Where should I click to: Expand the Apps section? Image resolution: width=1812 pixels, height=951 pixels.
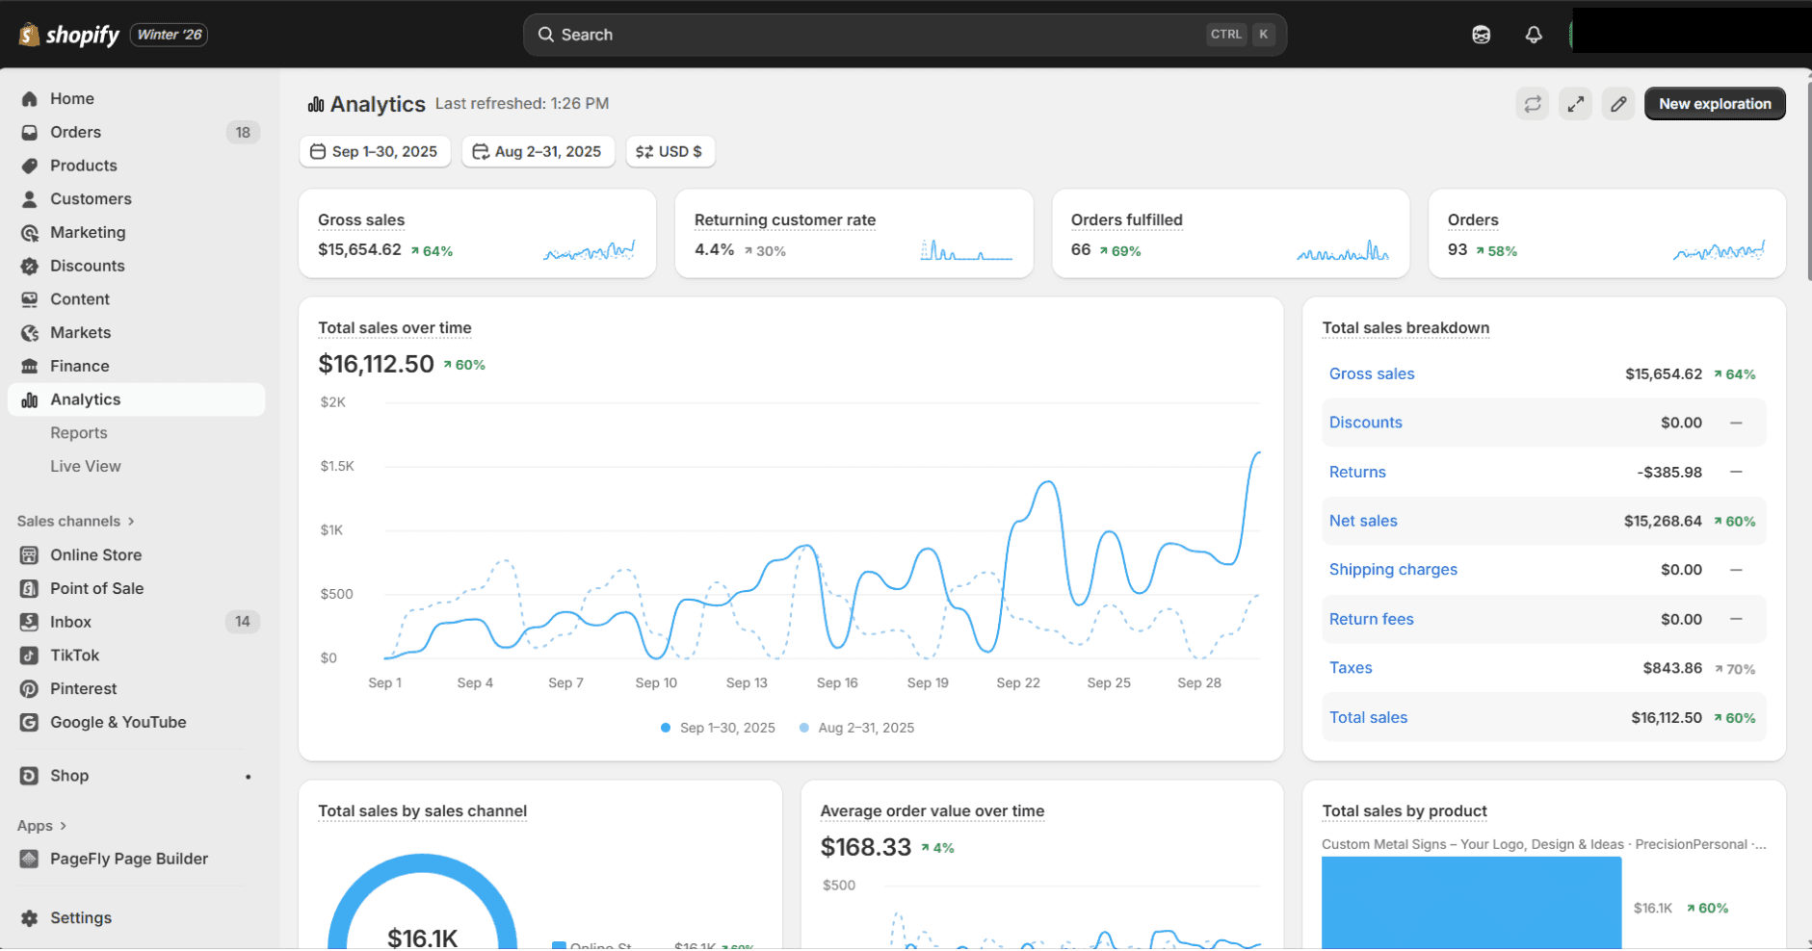coord(41,826)
